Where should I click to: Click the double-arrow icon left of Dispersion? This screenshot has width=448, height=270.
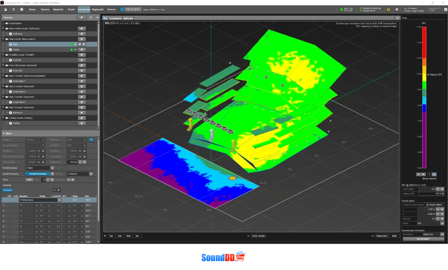pos(373,236)
